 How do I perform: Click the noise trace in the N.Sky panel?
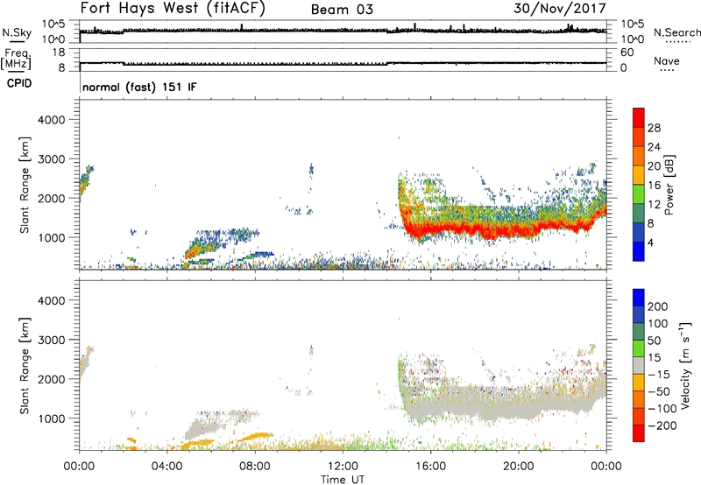pyautogui.click(x=343, y=31)
